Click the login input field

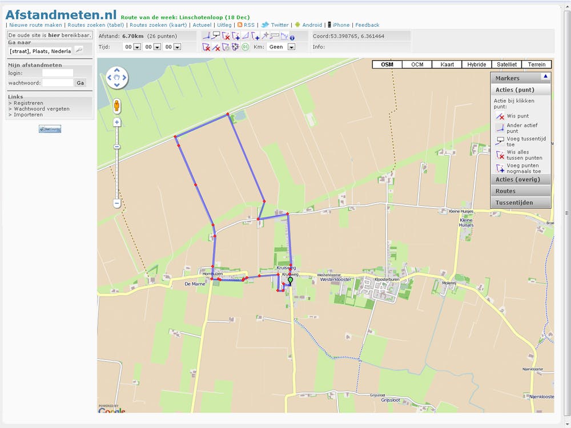point(58,73)
